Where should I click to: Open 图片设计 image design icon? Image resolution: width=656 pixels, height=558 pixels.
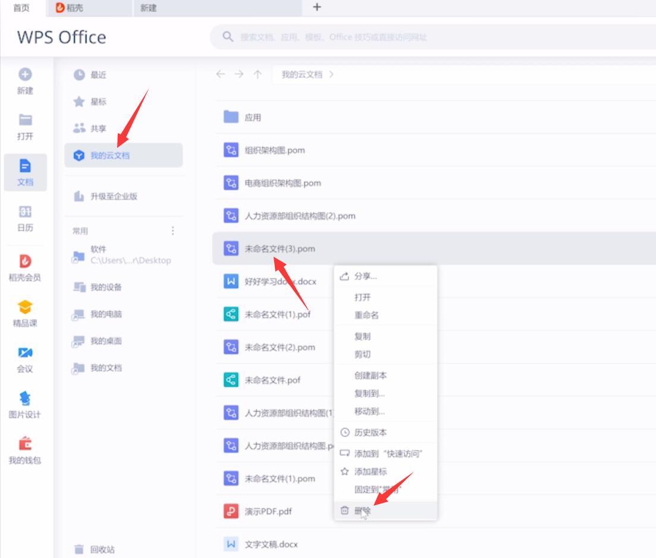pyautogui.click(x=25, y=399)
